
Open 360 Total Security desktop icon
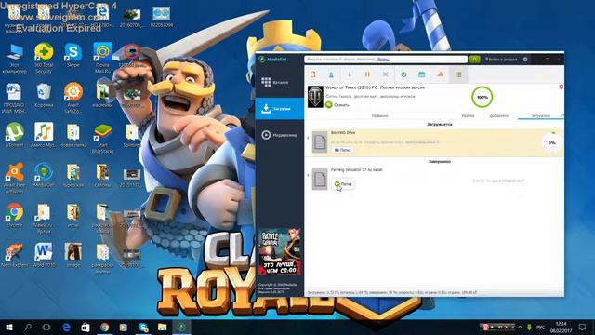(x=44, y=59)
